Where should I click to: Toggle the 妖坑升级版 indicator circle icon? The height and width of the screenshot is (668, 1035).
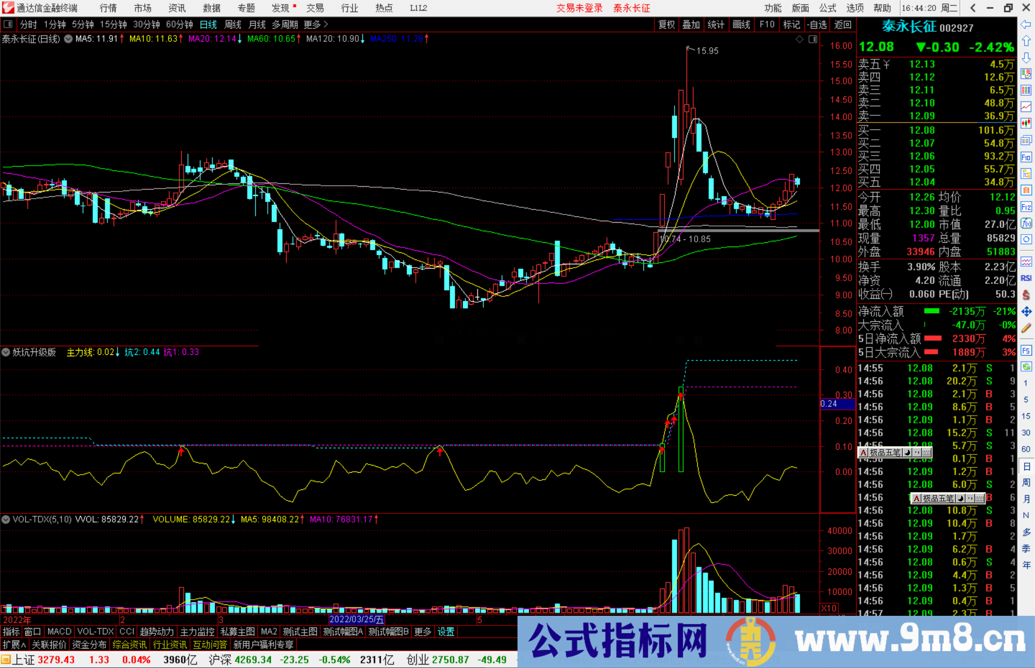6,352
